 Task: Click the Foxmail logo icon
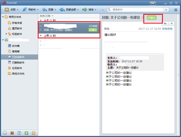[4, 2]
